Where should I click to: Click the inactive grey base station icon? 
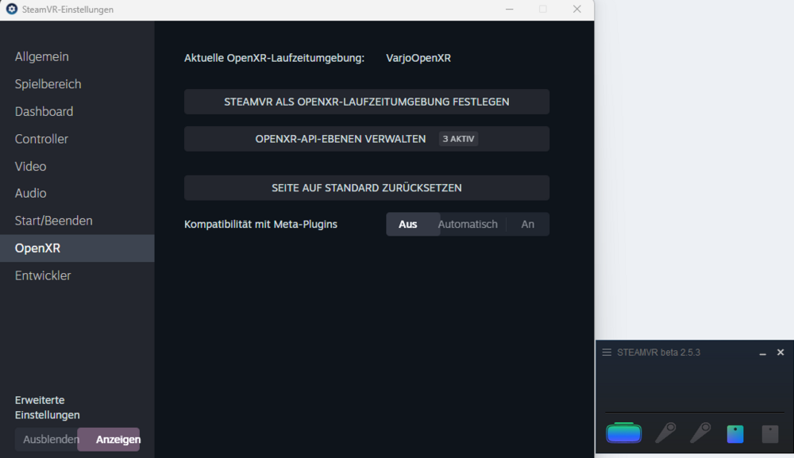point(769,433)
